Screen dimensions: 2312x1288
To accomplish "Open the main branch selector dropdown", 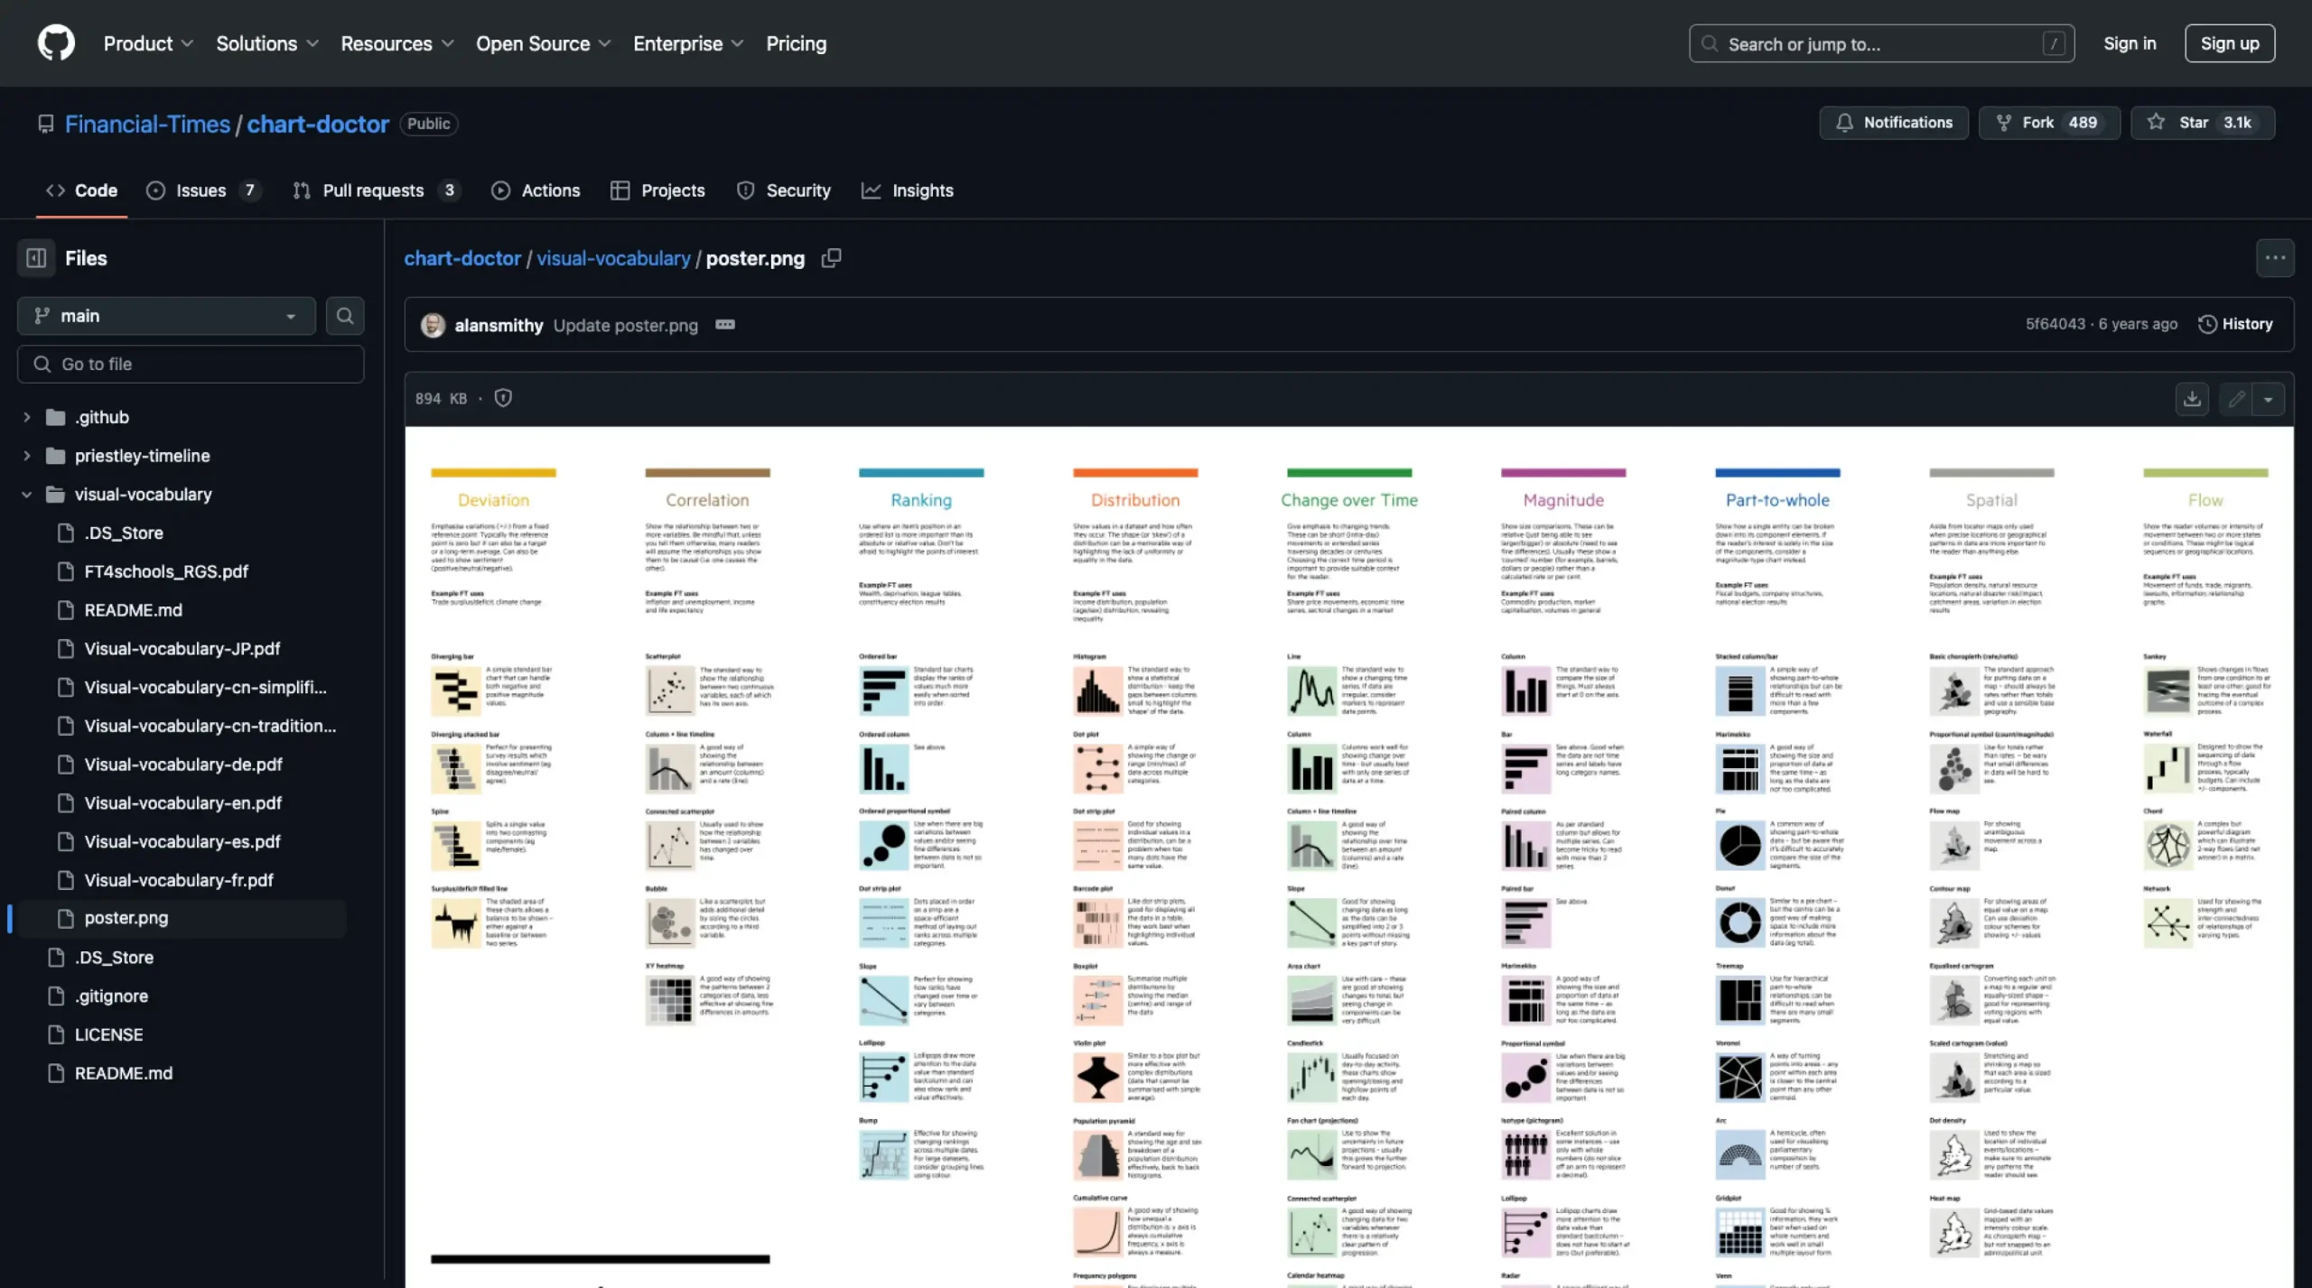I will point(166,316).
